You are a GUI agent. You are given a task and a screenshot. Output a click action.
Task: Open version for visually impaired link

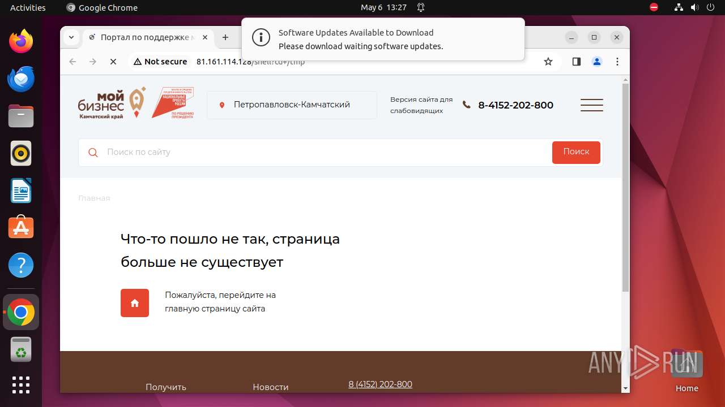[421, 105]
